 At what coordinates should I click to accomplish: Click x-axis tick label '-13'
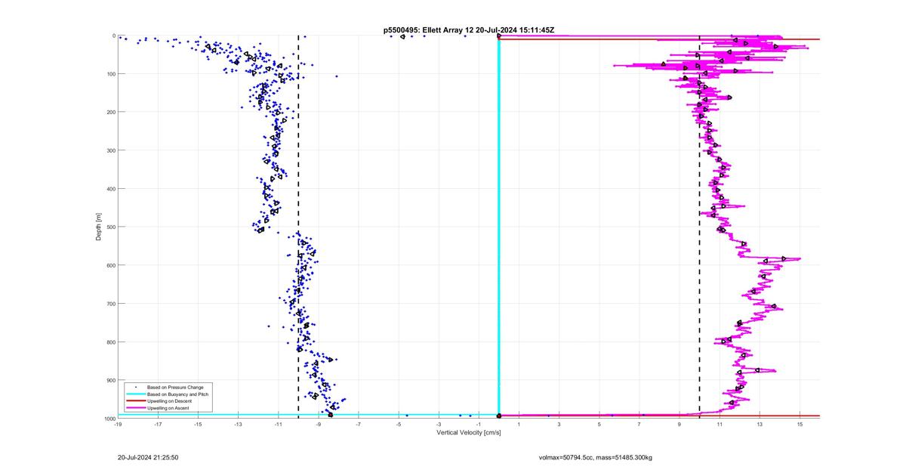click(238, 424)
